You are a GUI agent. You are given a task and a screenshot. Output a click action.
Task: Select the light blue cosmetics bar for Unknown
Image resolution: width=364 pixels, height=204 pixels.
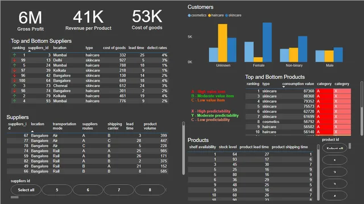[214, 55]
